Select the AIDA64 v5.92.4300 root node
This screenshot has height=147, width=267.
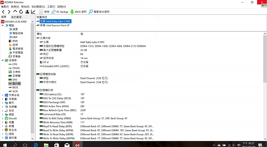[14, 21]
